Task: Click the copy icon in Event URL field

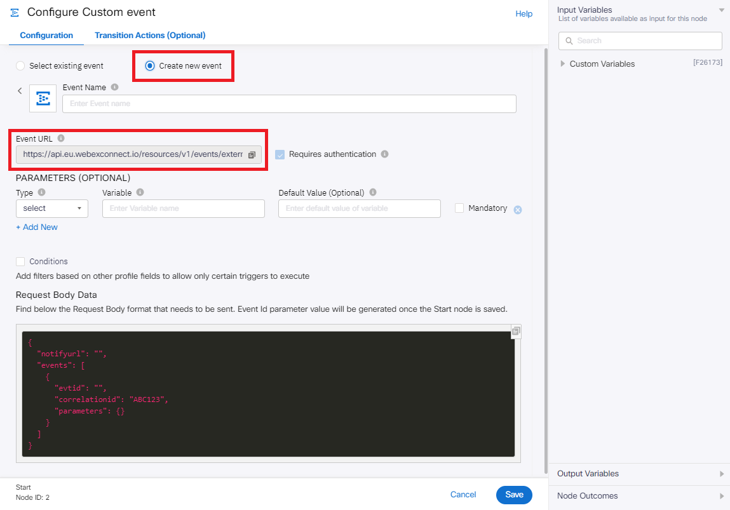Action: click(x=252, y=154)
